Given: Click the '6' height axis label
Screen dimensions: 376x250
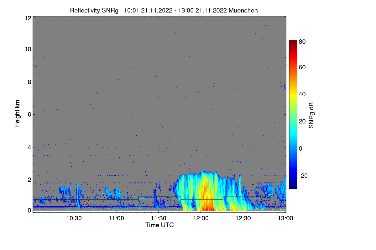Looking at the screenshot, I should pyautogui.click(x=29, y=114).
